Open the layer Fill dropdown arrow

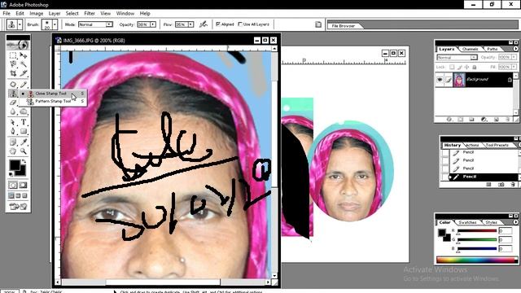(514, 67)
